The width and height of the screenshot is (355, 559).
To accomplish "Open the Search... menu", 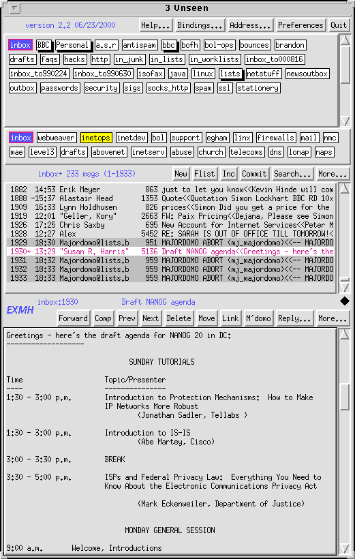I will [293, 174].
